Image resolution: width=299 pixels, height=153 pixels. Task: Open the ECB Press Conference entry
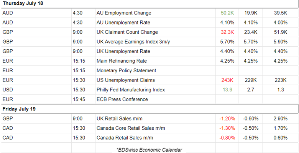click(x=122, y=99)
